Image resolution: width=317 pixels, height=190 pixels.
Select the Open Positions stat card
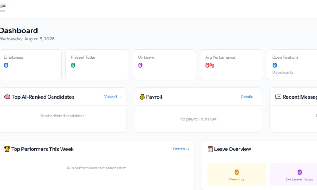[x=292, y=65]
